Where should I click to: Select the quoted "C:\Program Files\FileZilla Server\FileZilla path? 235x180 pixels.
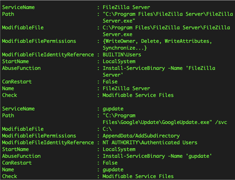pos(168,14)
